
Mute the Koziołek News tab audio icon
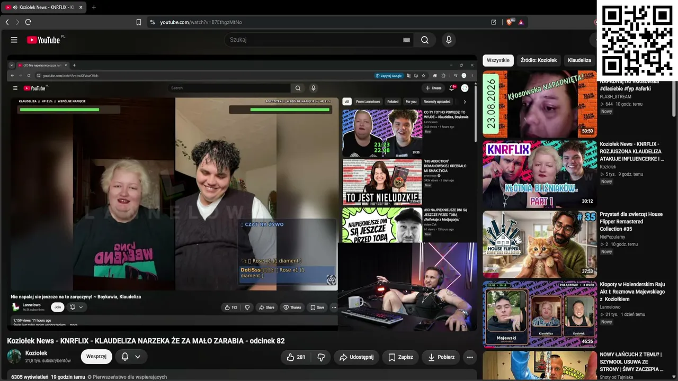(15, 7)
